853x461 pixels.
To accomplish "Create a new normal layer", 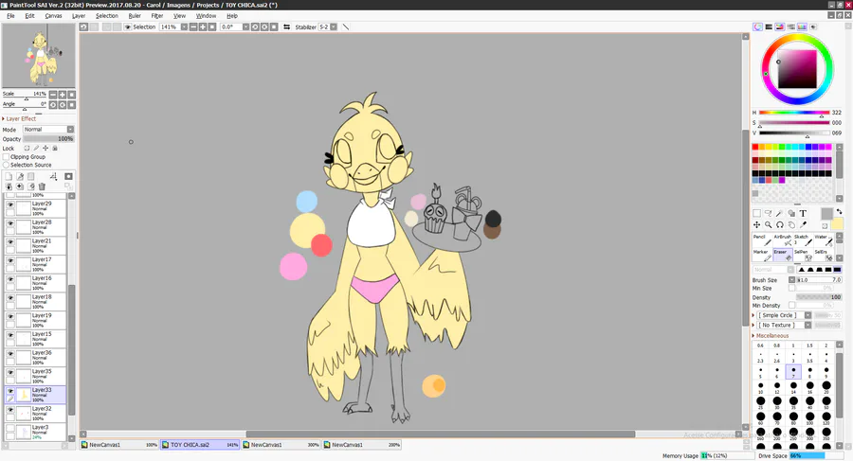I will click(9, 177).
